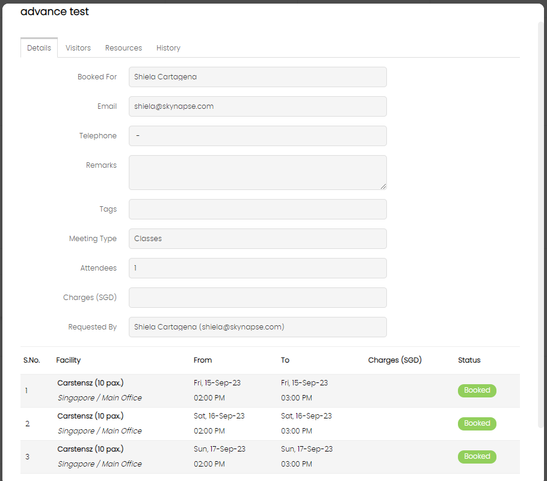Open the Resources tab

123,47
